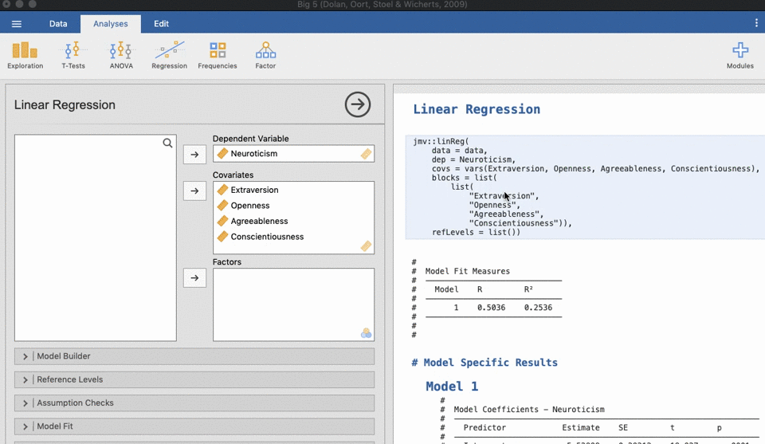Screen dimensions: 765x444
Task: Select the Neuroticism dependent variable
Action: click(294, 154)
